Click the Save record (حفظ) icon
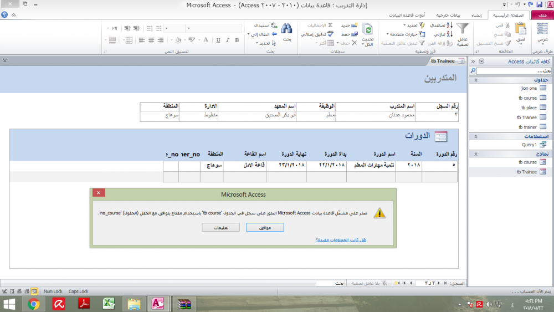 354,34
